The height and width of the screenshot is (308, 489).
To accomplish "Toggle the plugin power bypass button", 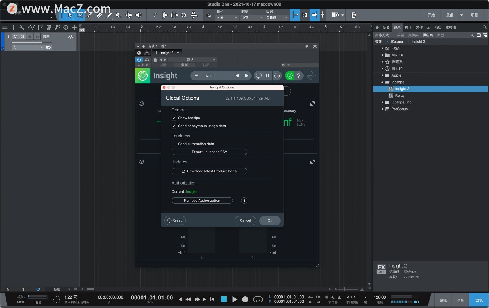I will 139,60.
